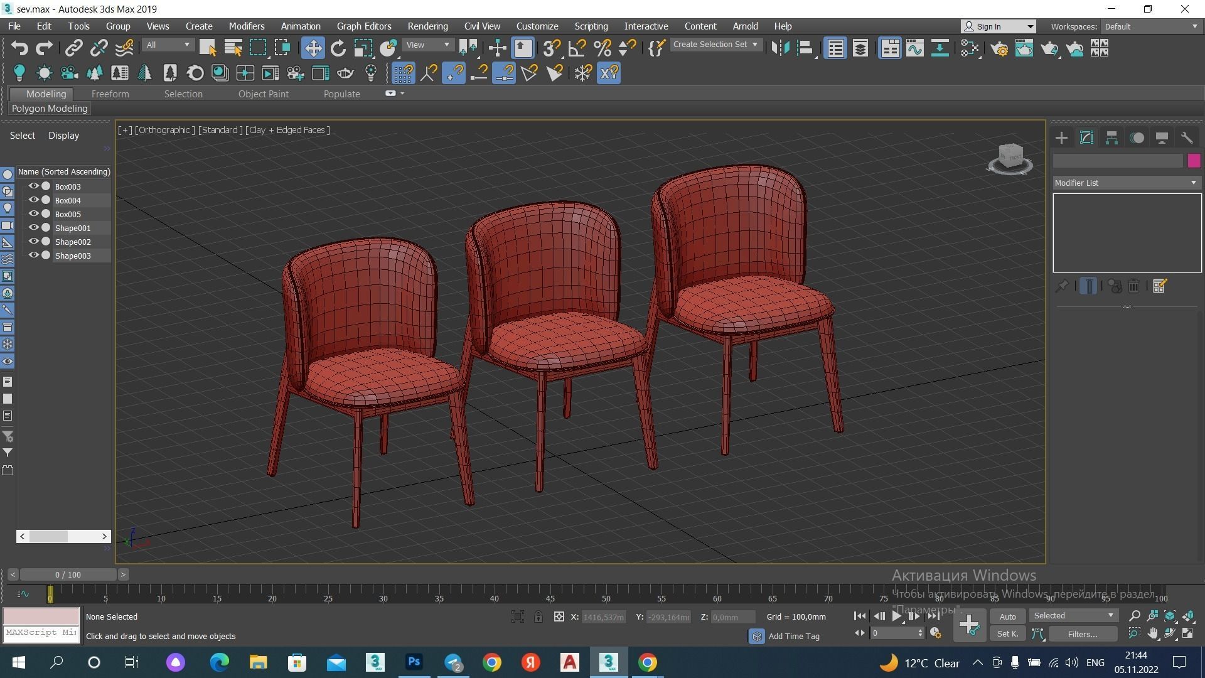Click Configure Modifier Sets icon
1205x678 pixels.
tap(1159, 286)
